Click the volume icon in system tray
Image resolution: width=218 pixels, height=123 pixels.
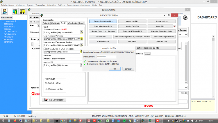click(x=169, y=121)
